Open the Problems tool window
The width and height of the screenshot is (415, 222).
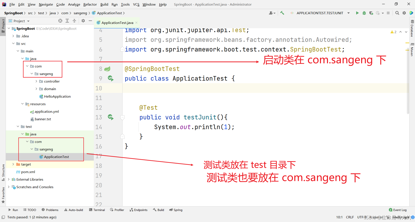click(50, 210)
